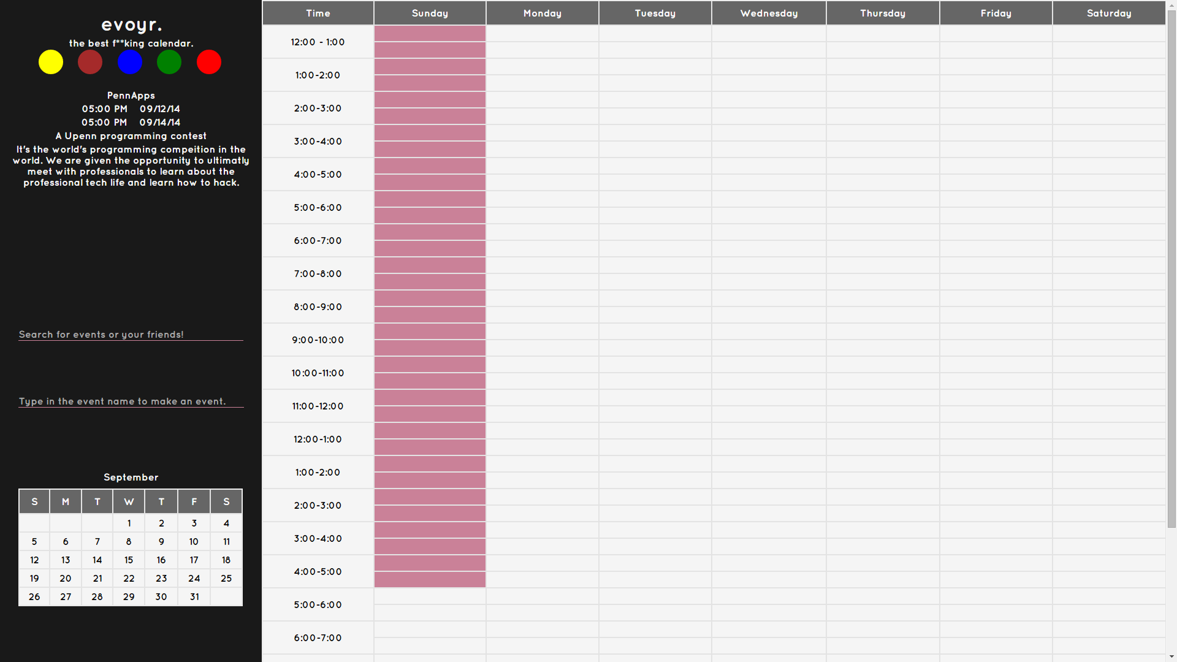Click the scrollbar down arrow
Image resolution: width=1177 pixels, height=662 pixels.
point(1171,656)
